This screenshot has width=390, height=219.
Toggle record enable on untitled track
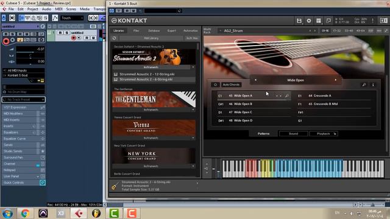[73, 38]
